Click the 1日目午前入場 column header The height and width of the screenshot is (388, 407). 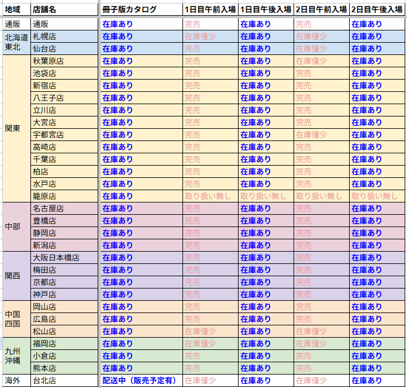click(x=211, y=10)
